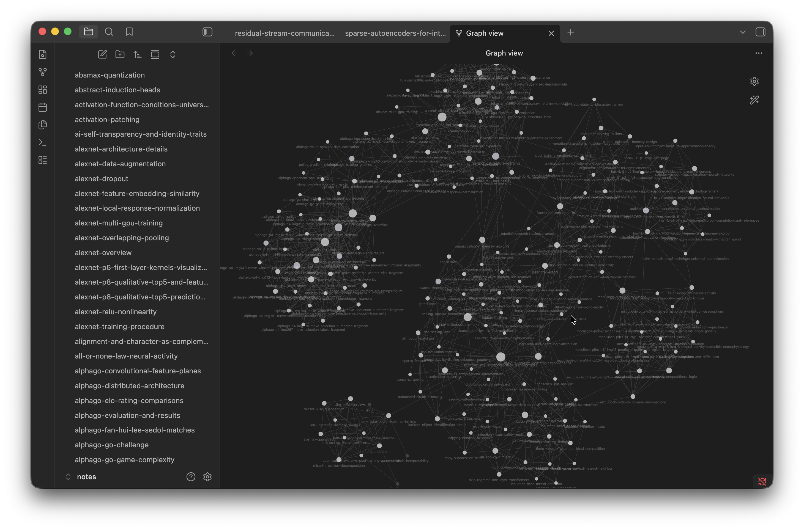Image resolution: width=804 pixels, height=529 pixels.
Task: Switch to sparse-autoencoders-for-int... tab
Action: pyautogui.click(x=395, y=33)
